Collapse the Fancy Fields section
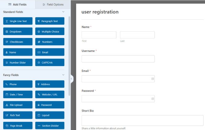This screenshot has height=130, width=205. [63, 75]
